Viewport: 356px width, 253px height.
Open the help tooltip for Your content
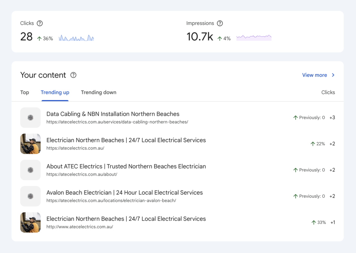pyautogui.click(x=74, y=75)
